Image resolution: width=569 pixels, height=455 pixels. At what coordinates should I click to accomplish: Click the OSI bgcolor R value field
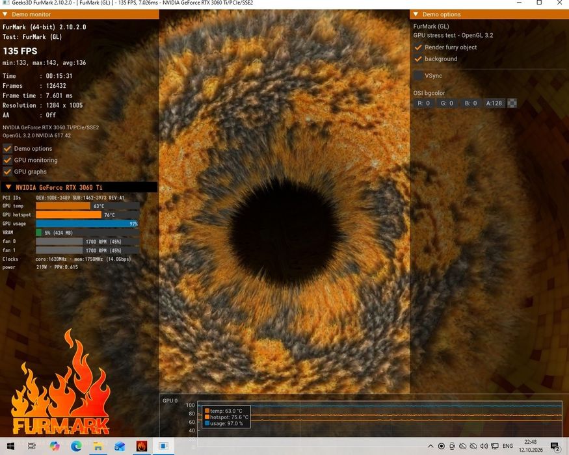point(423,103)
